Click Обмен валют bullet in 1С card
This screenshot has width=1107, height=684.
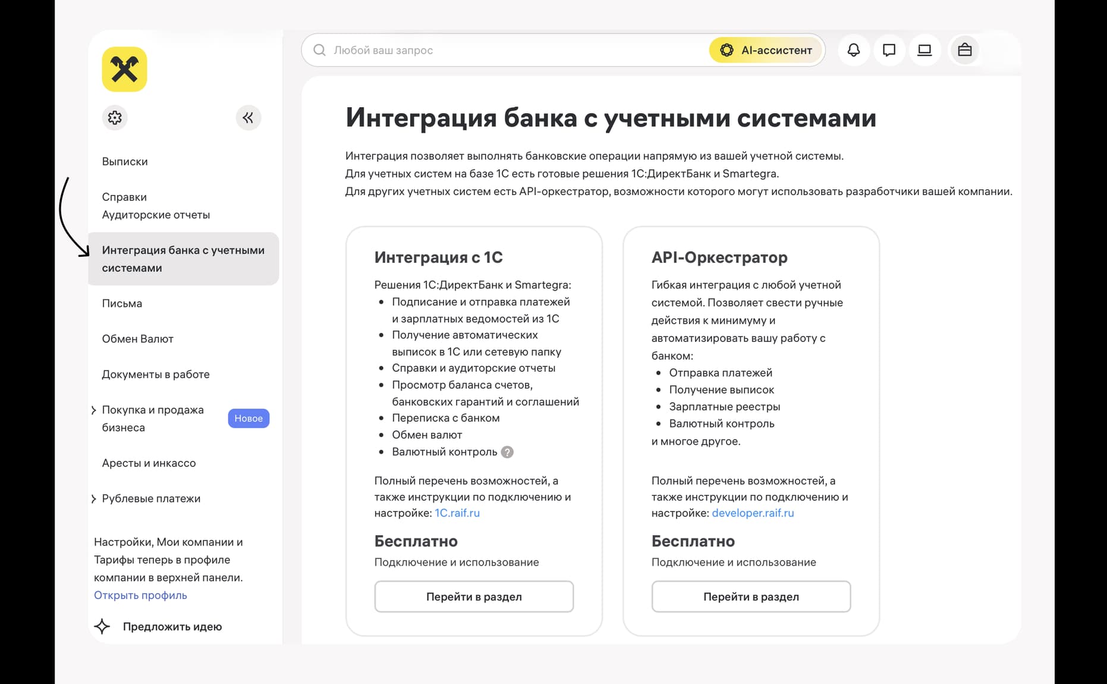pos(427,435)
